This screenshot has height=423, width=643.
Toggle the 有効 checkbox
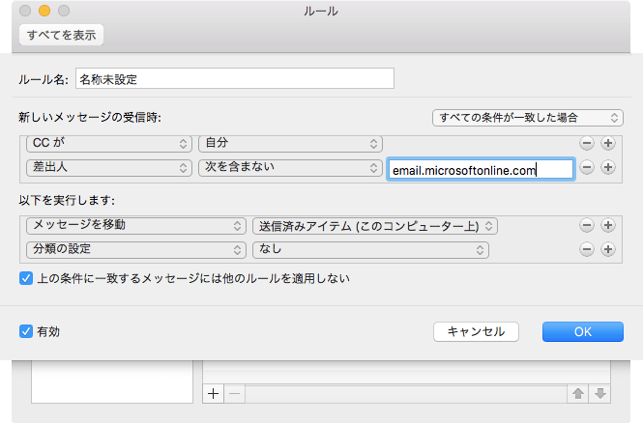(x=26, y=331)
